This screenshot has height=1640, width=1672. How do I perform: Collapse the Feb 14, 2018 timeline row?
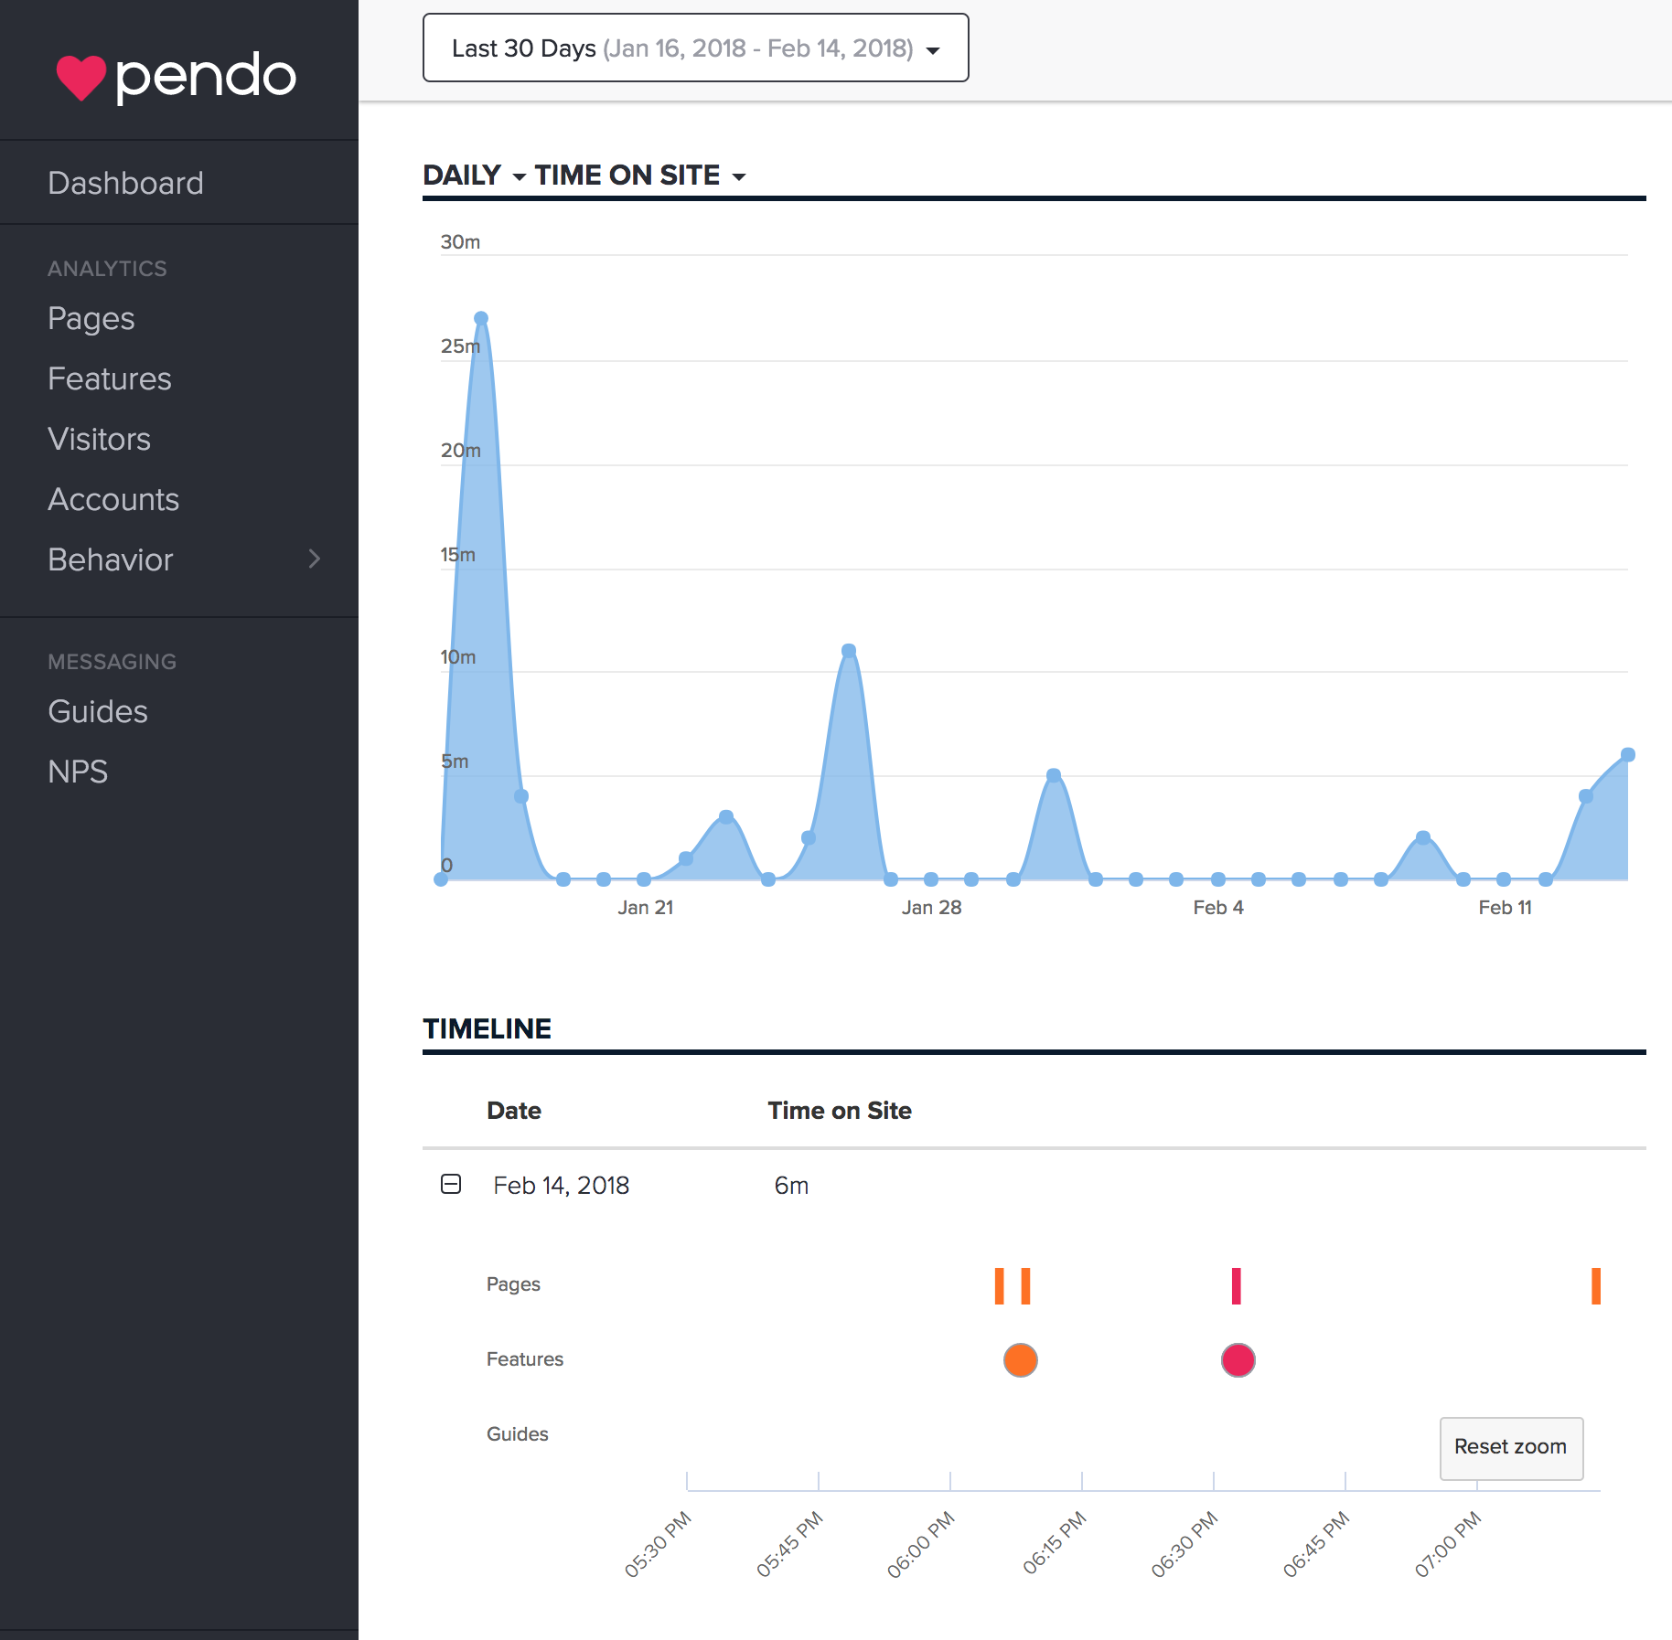click(451, 1185)
